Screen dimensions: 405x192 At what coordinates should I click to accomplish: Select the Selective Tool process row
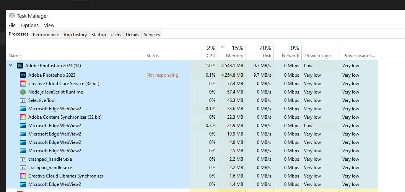pos(192,100)
